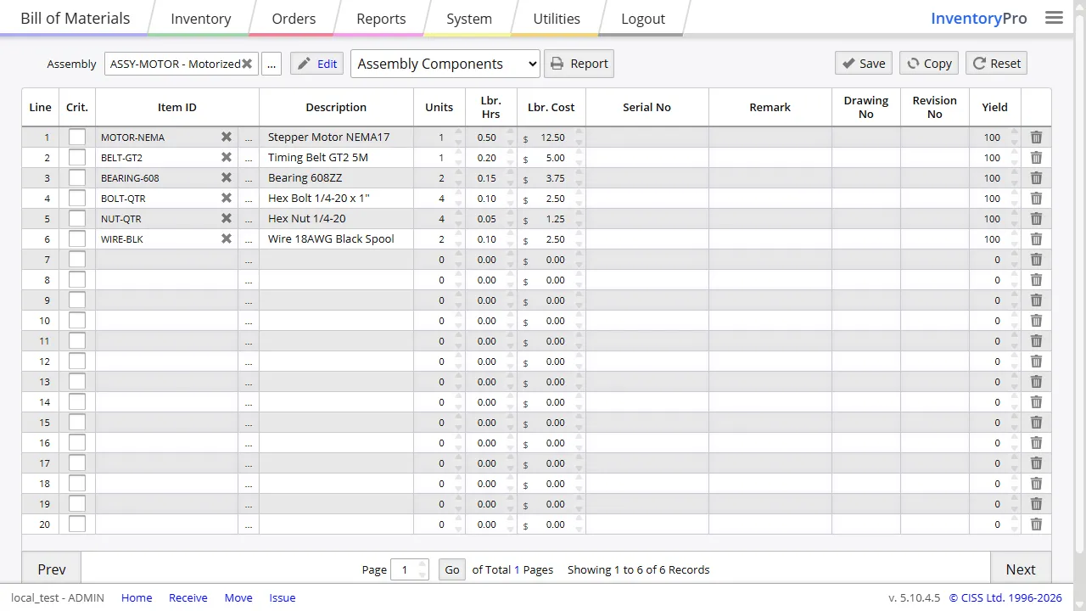Adjust Yield stepper for Hex Bolt line
The height and width of the screenshot is (611, 1086).
tap(1015, 199)
